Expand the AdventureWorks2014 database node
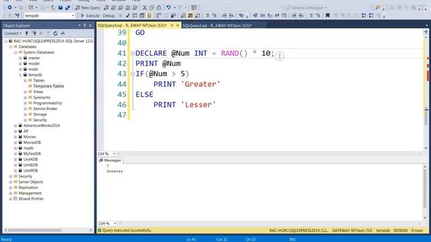The height and width of the screenshot is (242, 431). [15, 126]
